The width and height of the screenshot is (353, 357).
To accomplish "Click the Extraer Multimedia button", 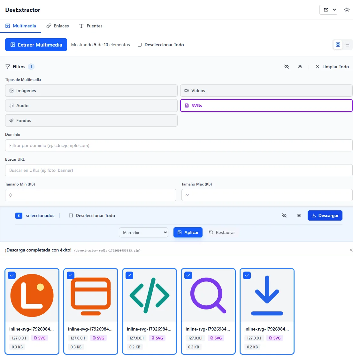I will click(x=36, y=45).
